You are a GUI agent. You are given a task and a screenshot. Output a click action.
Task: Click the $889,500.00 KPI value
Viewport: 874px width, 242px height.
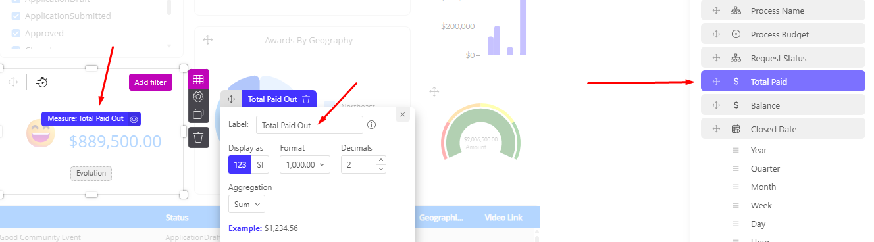click(115, 141)
